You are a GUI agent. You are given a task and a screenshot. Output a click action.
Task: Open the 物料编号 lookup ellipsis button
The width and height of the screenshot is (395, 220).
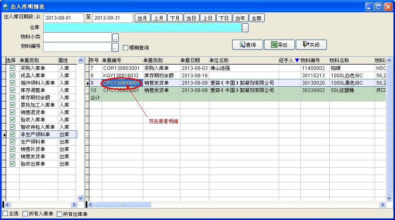115,47
